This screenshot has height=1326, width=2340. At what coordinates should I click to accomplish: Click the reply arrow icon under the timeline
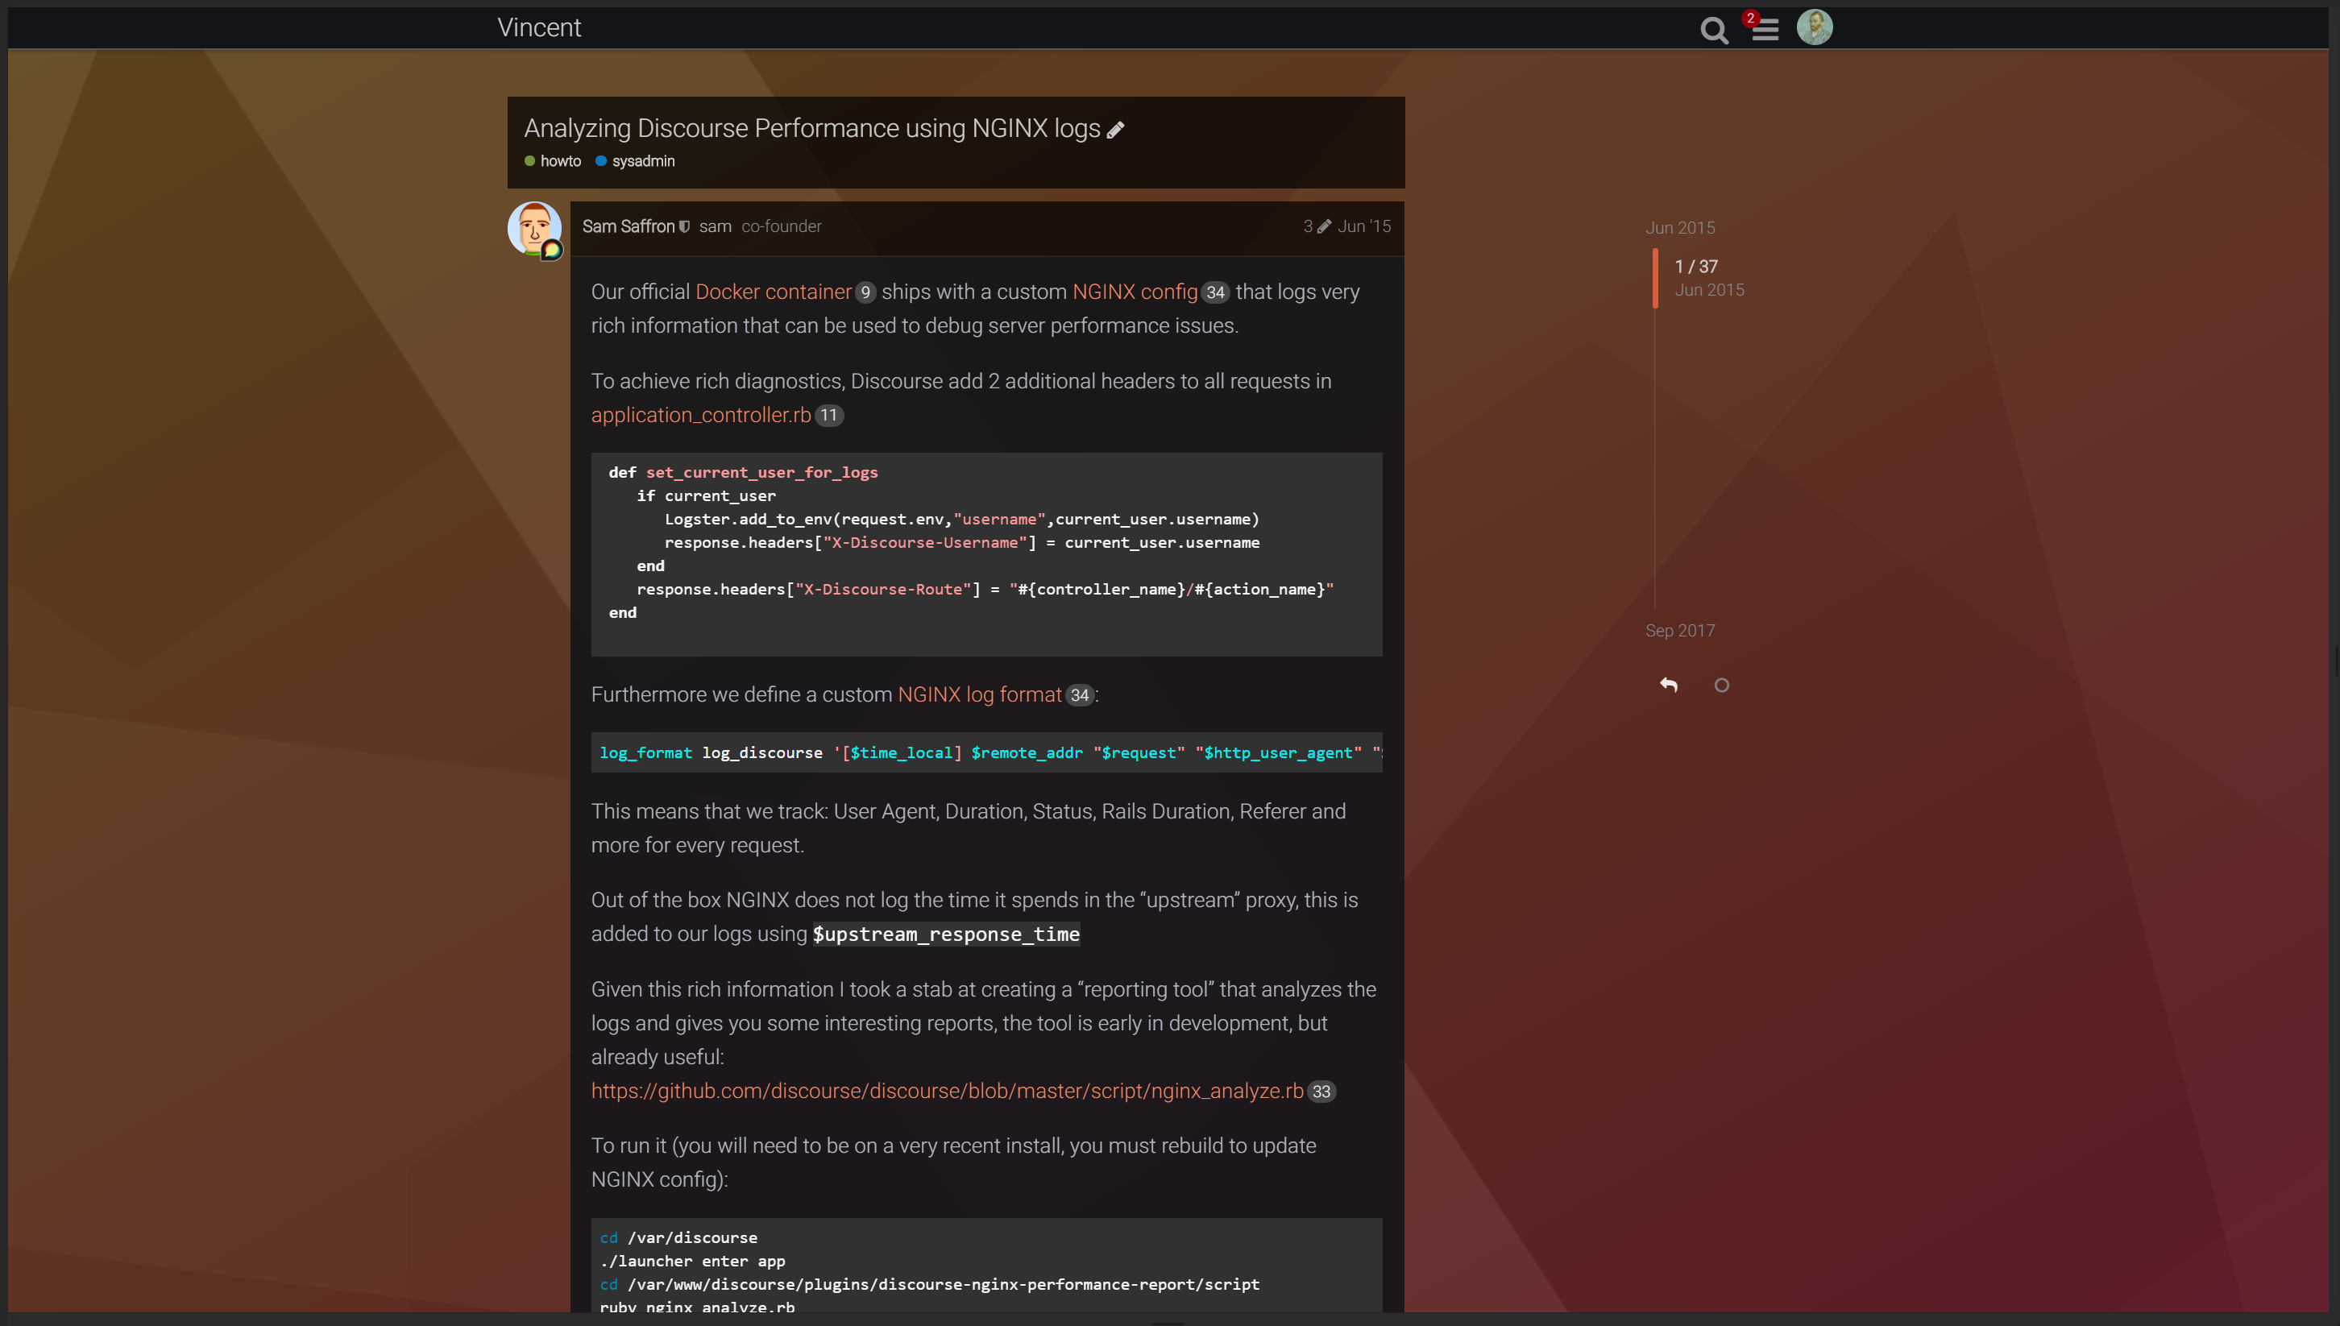[1669, 685]
